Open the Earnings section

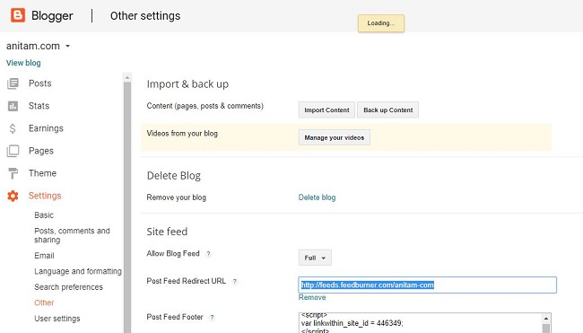click(46, 128)
